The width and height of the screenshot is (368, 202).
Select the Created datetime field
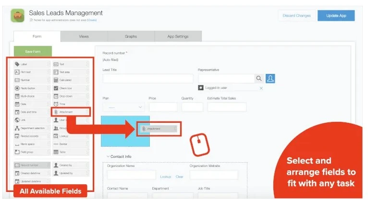32,173
